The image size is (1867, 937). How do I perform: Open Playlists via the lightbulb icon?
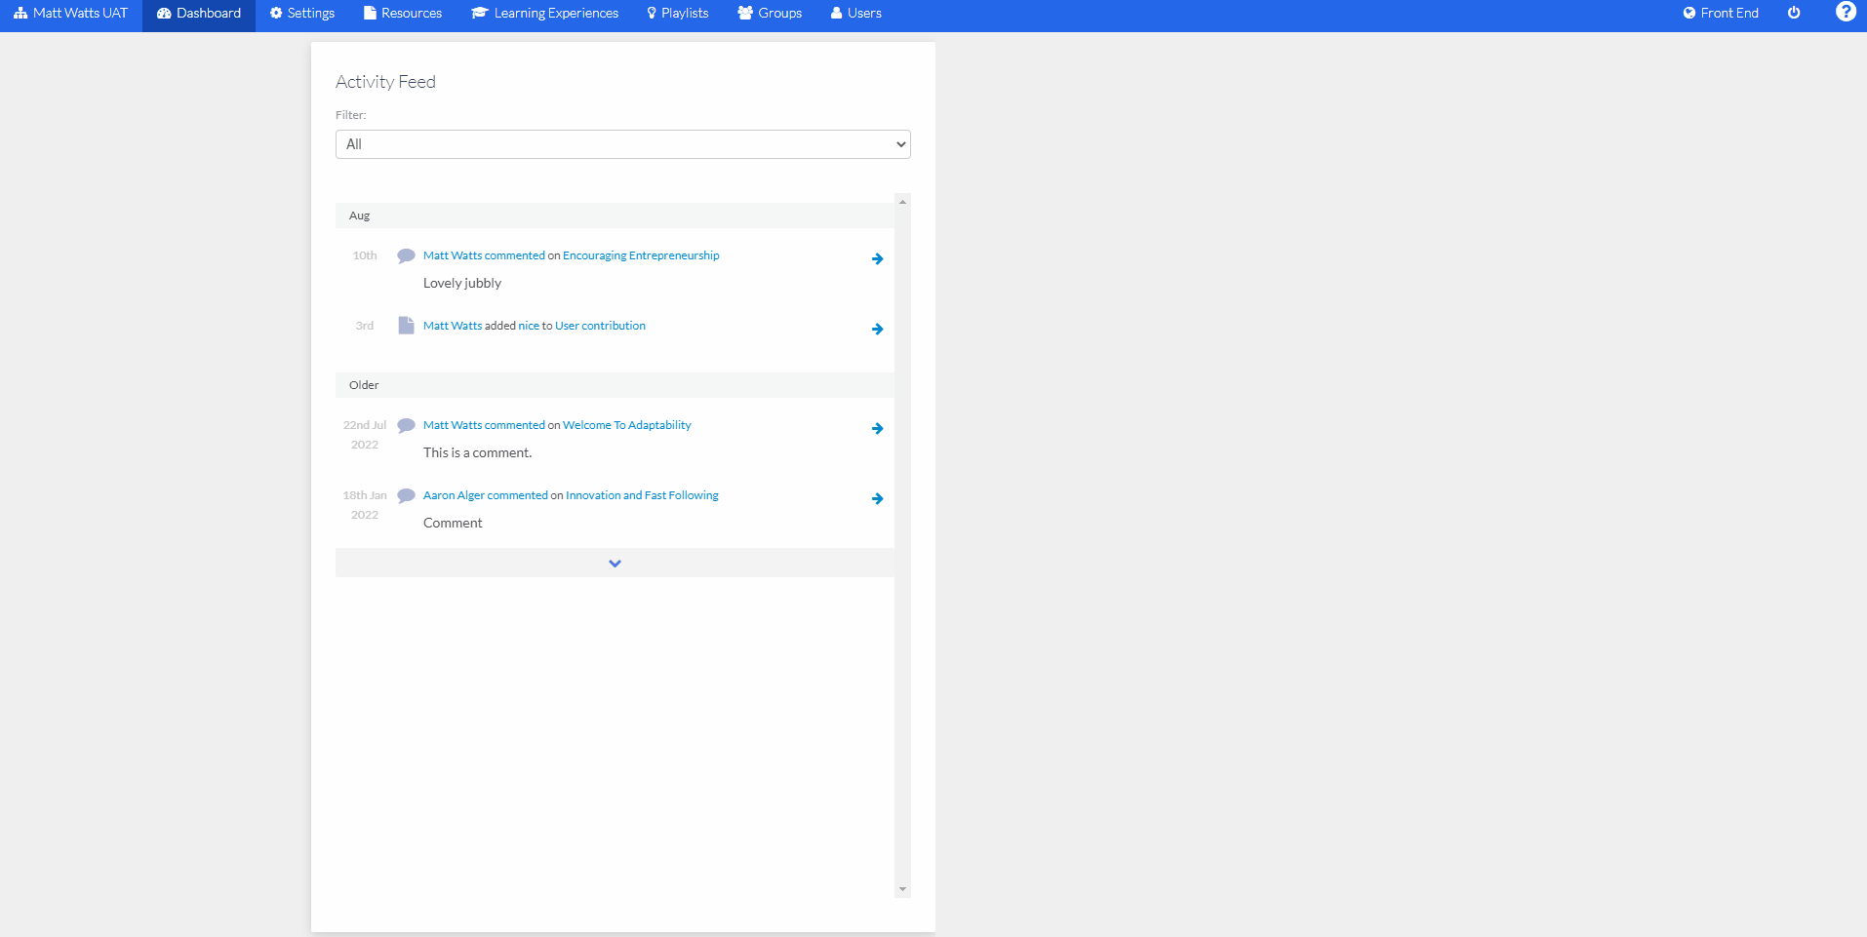pyautogui.click(x=649, y=13)
